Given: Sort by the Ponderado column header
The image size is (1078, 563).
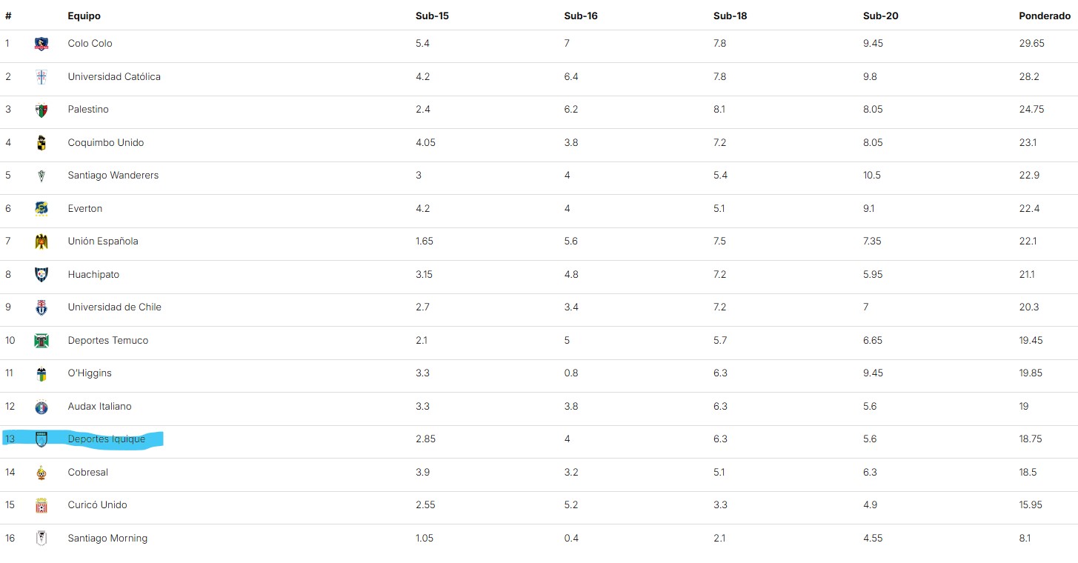Looking at the screenshot, I should click(x=1044, y=16).
